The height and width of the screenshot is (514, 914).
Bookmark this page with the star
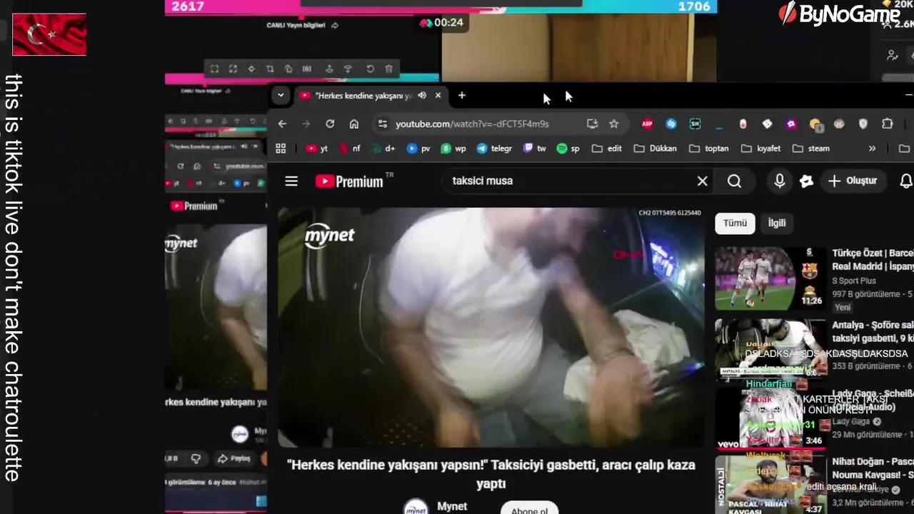(x=613, y=124)
